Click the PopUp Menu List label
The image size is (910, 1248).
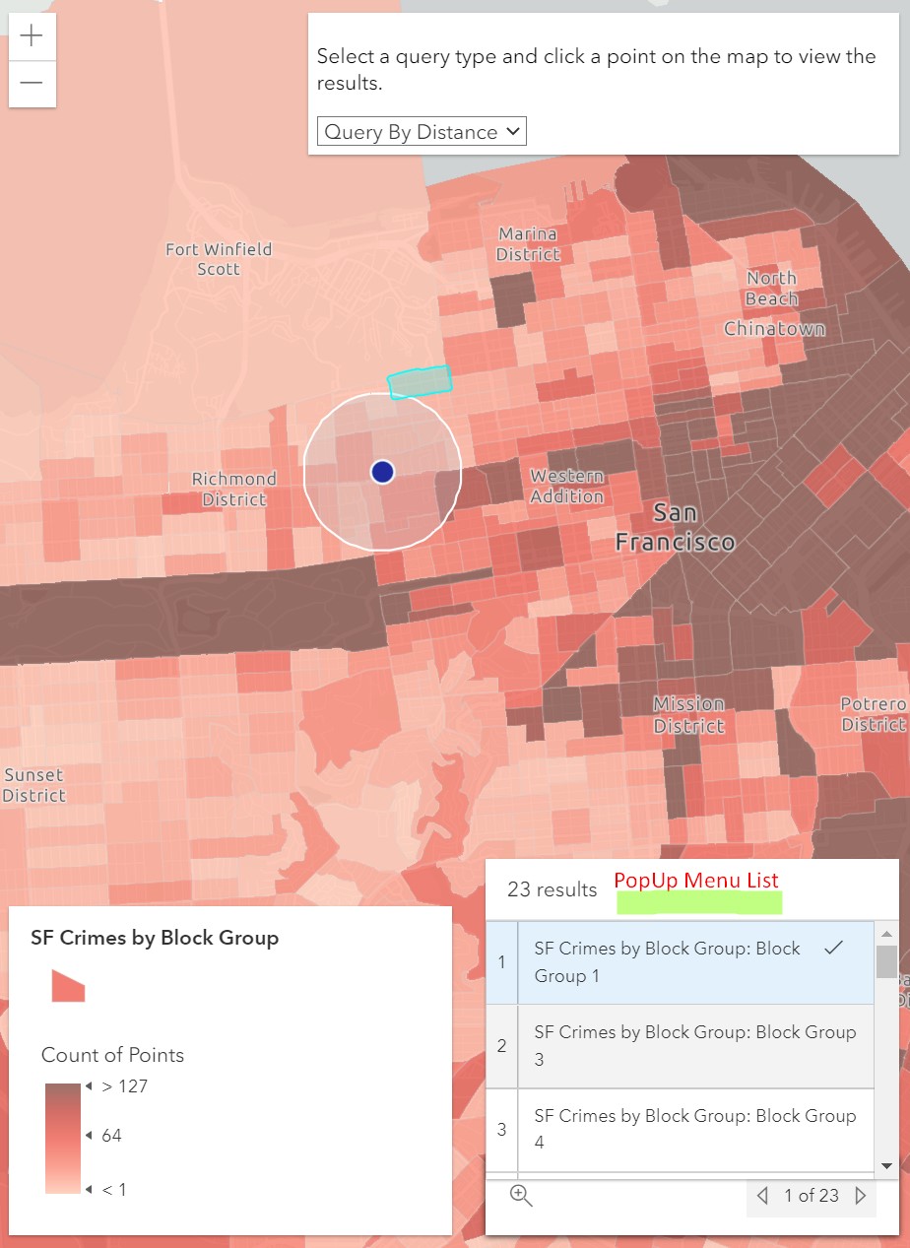coord(696,880)
